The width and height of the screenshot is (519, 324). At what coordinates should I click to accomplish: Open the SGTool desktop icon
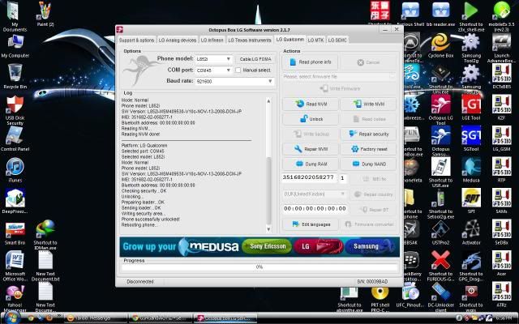pos(471,139)
